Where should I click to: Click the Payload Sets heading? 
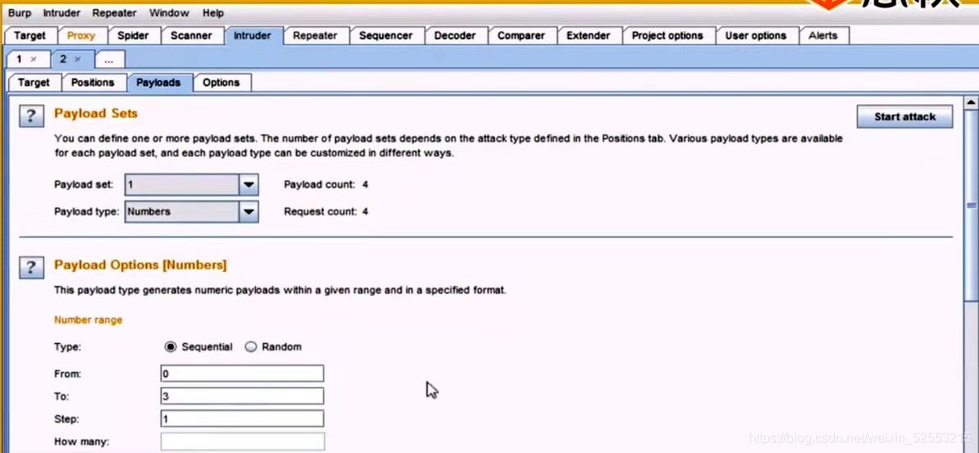pyautogui.click(x=96, y=114)
